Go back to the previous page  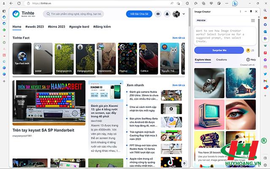click(x=11, y=3)
